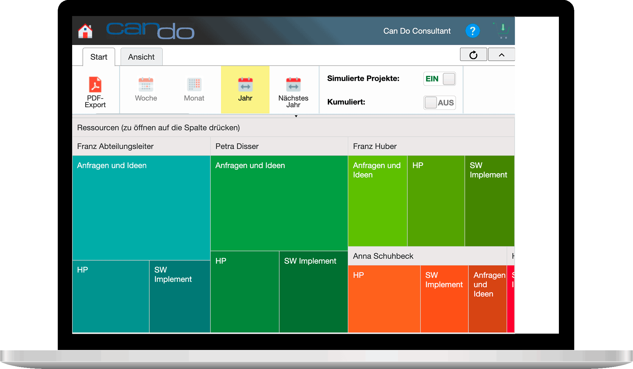This screenshot has height=369, width=633.
Task: Open the Franz Abteilungsleiter column
Action: [141, 146]
